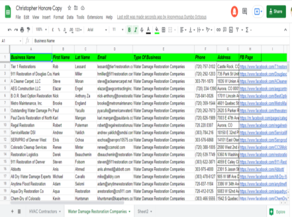
Task: Open the comment history icon
Action: pyautogui.click(x=244, y=11)
